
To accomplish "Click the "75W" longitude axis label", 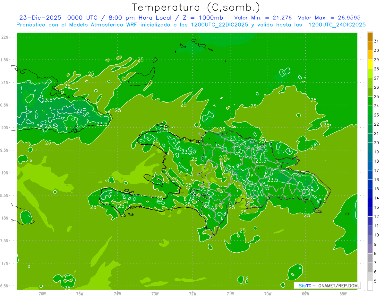I will (80, 294).
